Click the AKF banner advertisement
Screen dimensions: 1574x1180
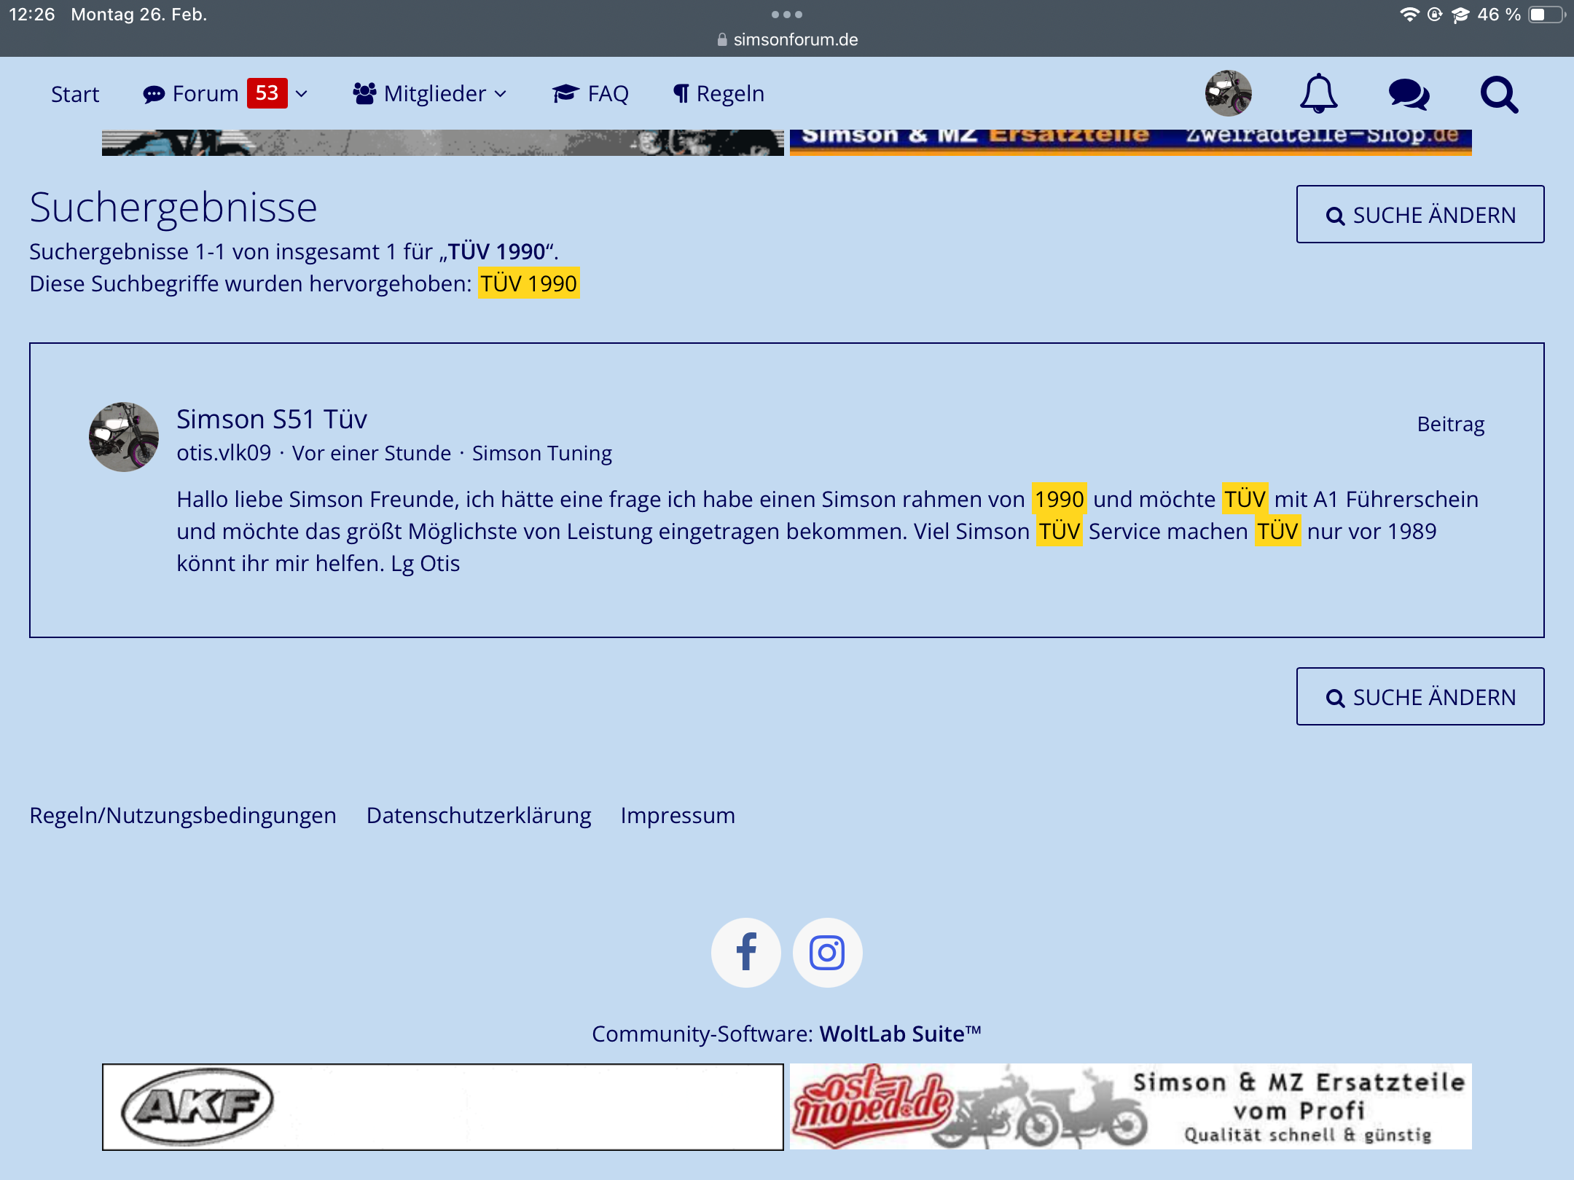point(442,1106)
